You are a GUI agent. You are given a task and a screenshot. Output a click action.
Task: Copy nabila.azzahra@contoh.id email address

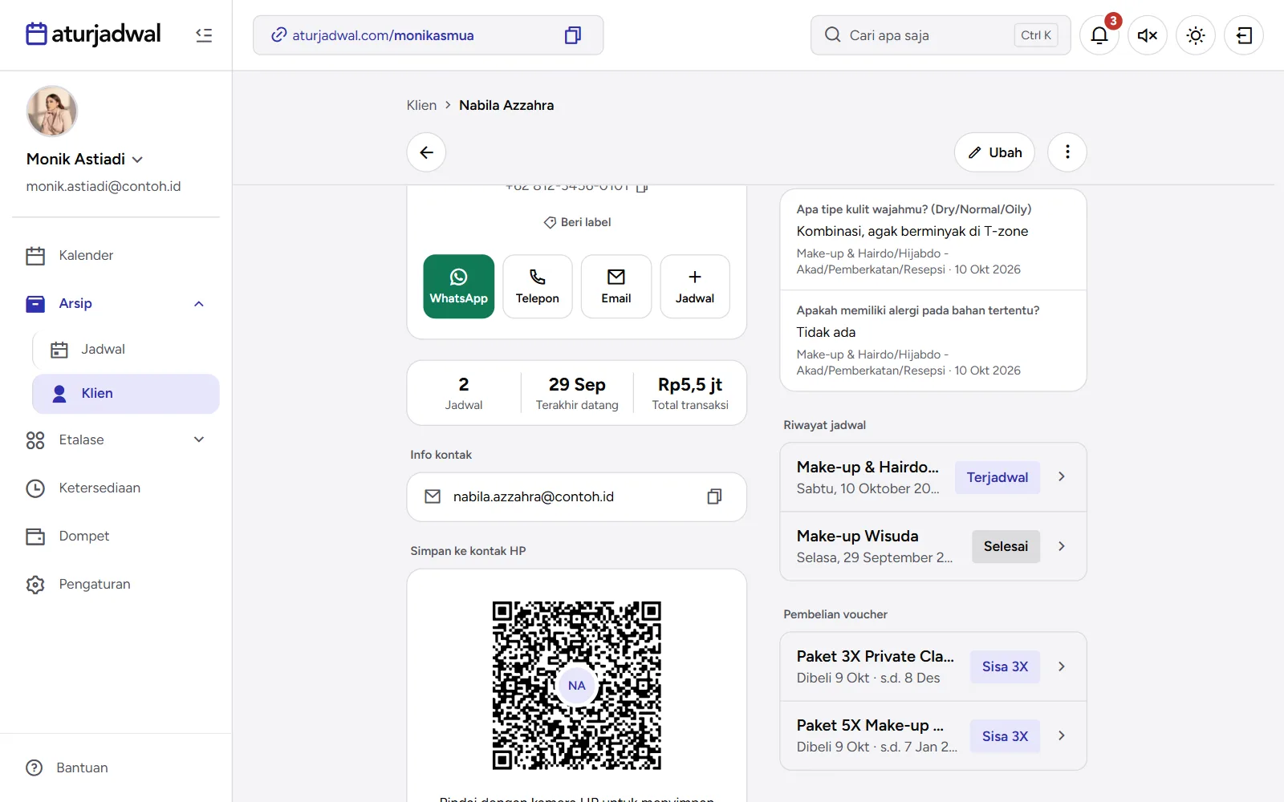coord(714,496)
